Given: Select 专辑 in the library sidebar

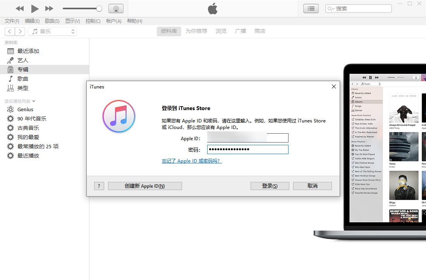Looking at the screenshot, I should (x=22, y=69).
